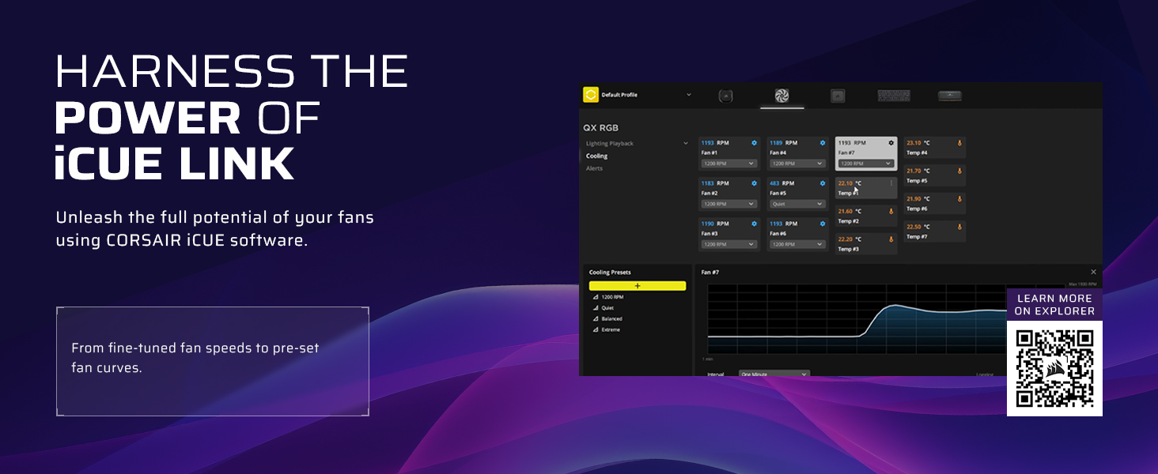Screen dimensions: 1158x474
Task: Click the Temp #3 thermometer icon
Action: pyautogui.click(x=891, y=239)
